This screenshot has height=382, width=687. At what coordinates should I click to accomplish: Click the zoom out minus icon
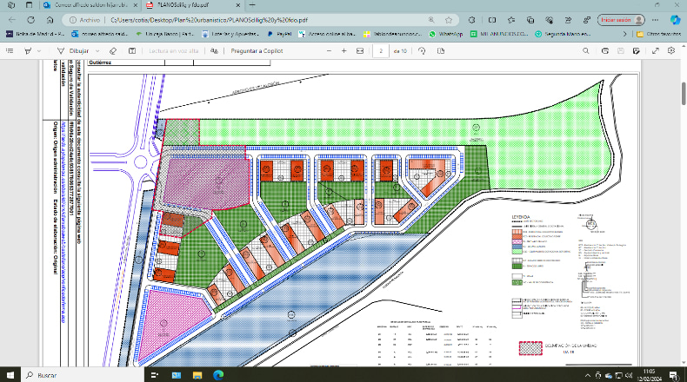click(x=329, y=50)
